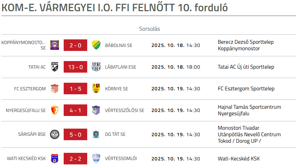Click the Környe SE team crest
Screen dimensions: 296x168
pos(96,89)
